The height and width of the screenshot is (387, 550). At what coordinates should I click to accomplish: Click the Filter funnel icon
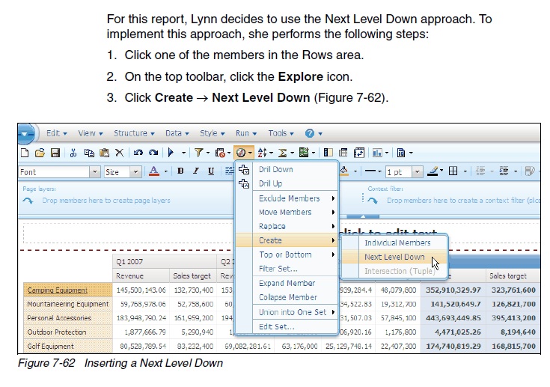click(x=198, y=153)
